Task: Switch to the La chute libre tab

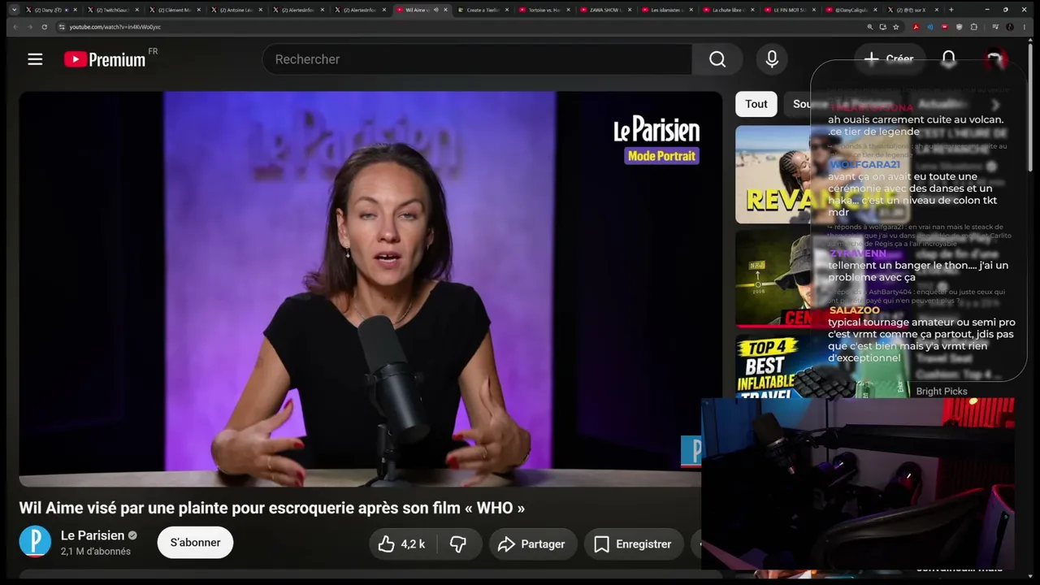Action: click(728, 10)
